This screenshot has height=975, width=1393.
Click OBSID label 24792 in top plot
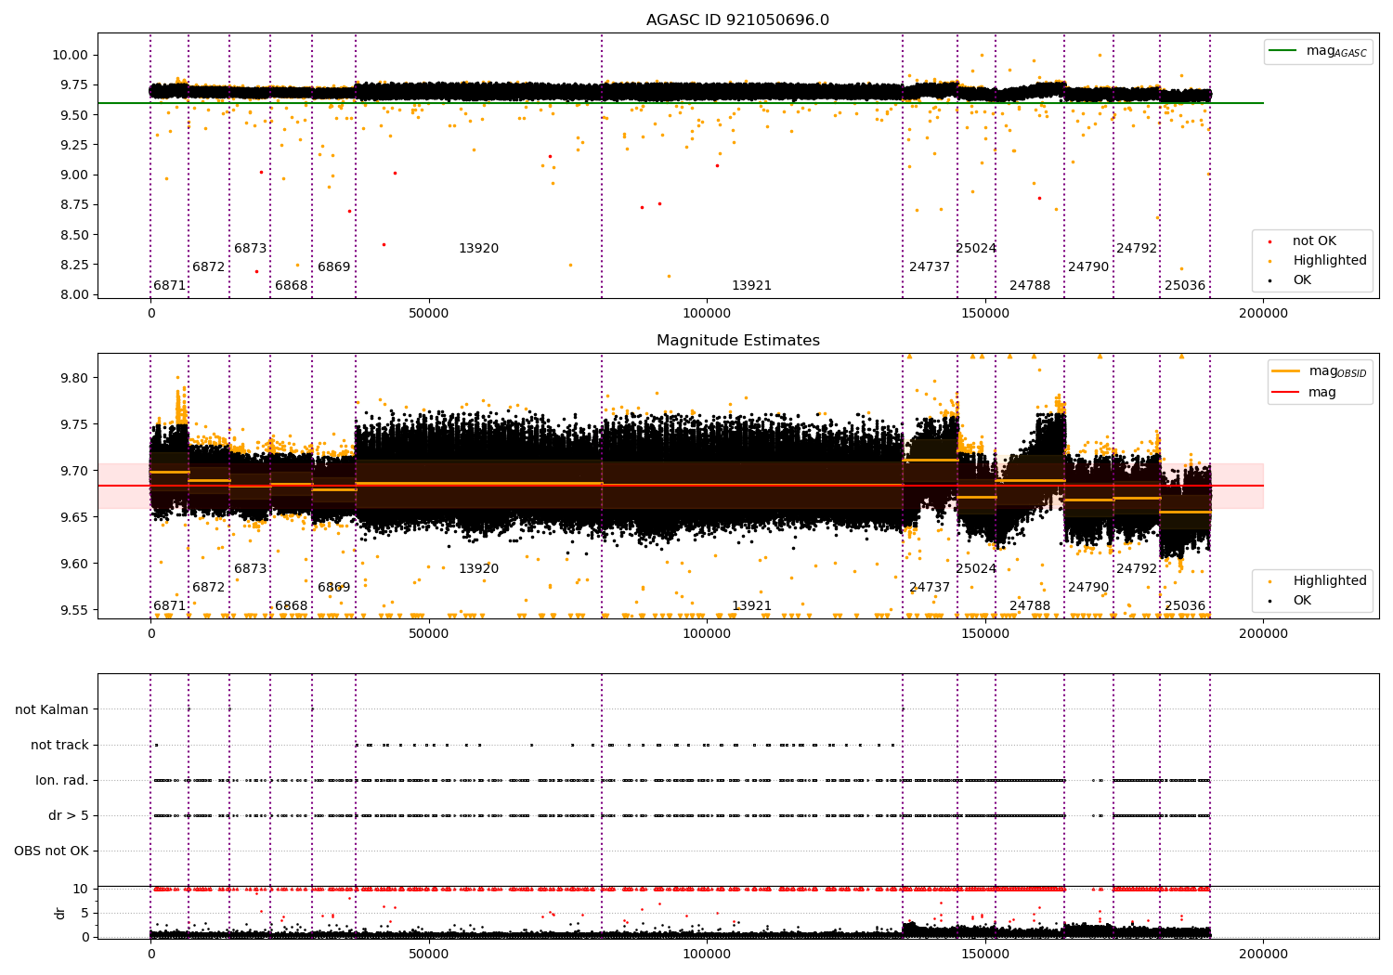point(1137,249)
